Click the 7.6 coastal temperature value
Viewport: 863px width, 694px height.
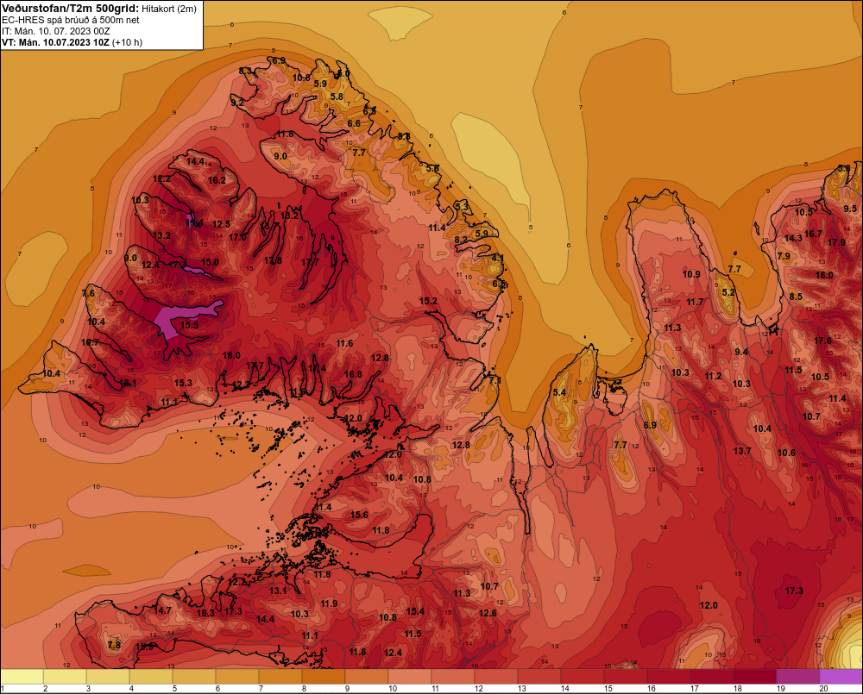tap(88, 293)
